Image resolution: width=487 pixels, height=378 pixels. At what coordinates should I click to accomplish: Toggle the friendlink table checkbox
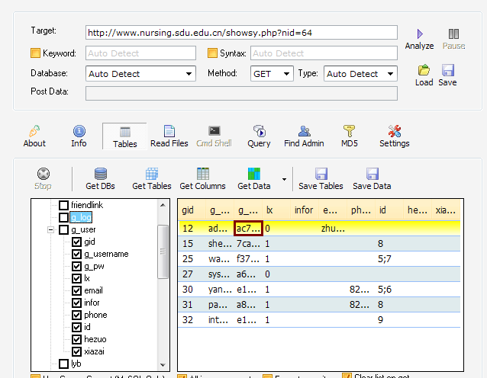tap(63, 205)
